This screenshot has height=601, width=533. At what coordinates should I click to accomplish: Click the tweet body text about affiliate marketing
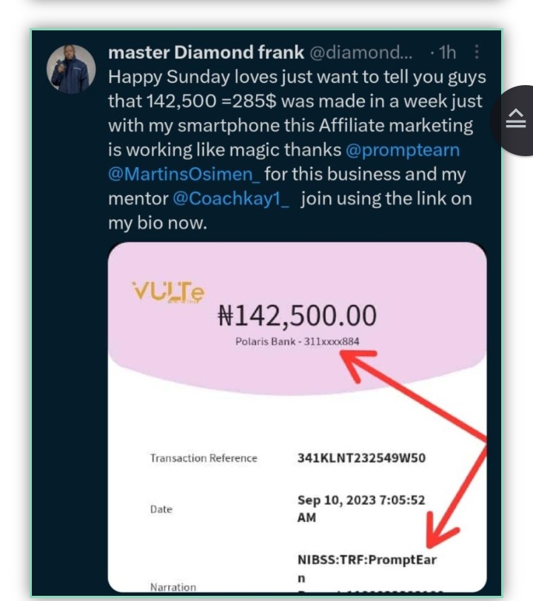(297, 150)
